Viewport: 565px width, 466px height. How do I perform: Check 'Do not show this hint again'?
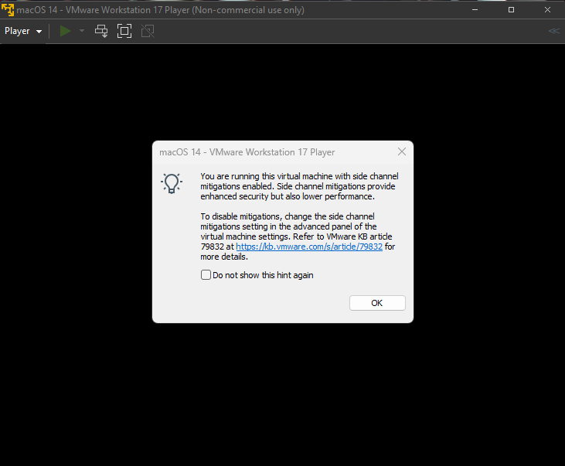[x=206, y=275]
